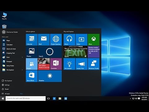Open network status tray icon
Screen dimensions: 149x112
[133, 99]
